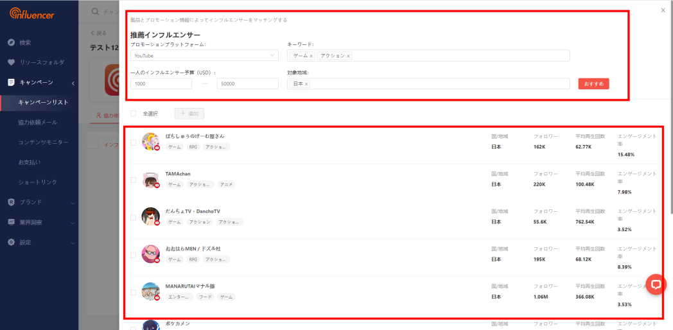Open おおはらMEN / ドズル社 name link

click(x=193, y=248)
